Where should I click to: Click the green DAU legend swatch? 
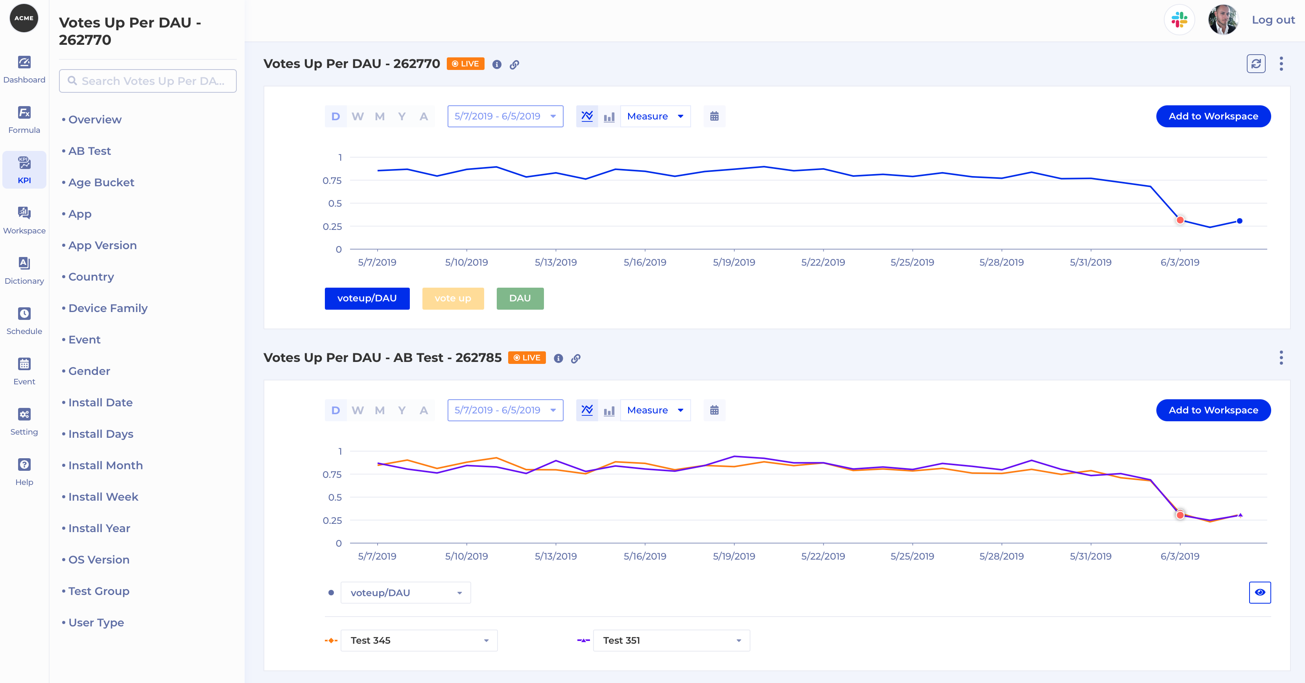click(x=520, y=298)
